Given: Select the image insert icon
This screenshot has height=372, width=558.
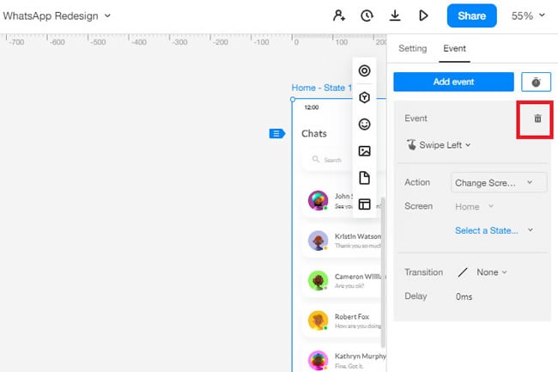Looking at the screenshot, I should [364, 151].
